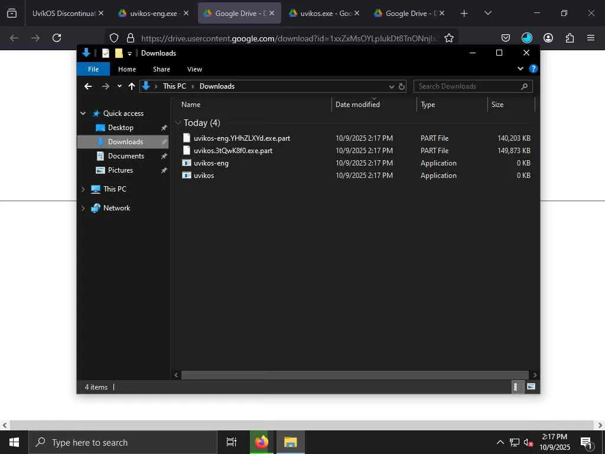
Task: List all Firefox tabs dropdown
Action: pos(488,14)
